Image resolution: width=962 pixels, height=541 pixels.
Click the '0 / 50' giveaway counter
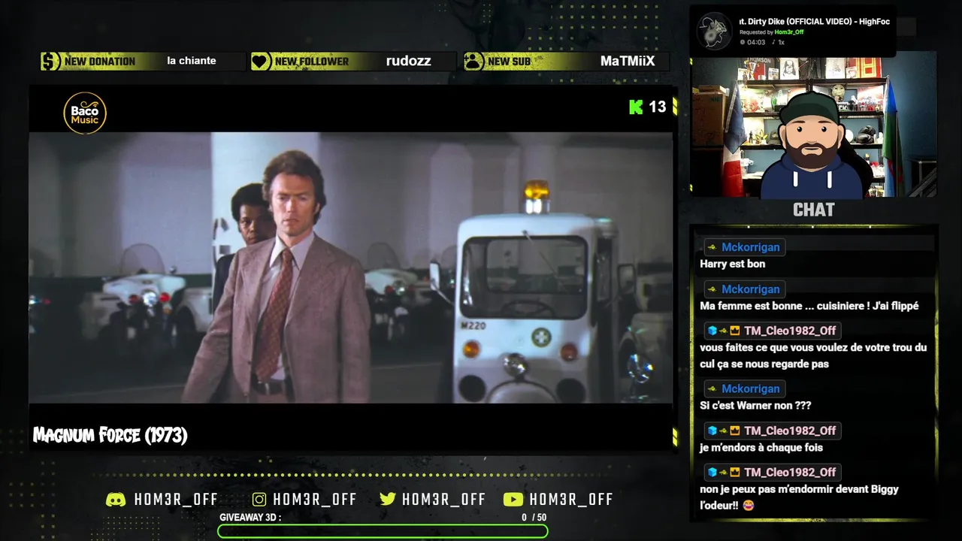coord(534,518)
